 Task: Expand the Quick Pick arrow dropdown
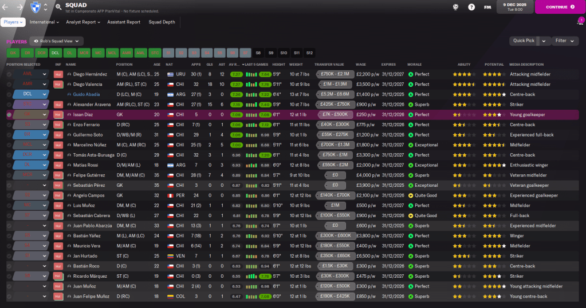pyautogui.click(x=545, y=41)
